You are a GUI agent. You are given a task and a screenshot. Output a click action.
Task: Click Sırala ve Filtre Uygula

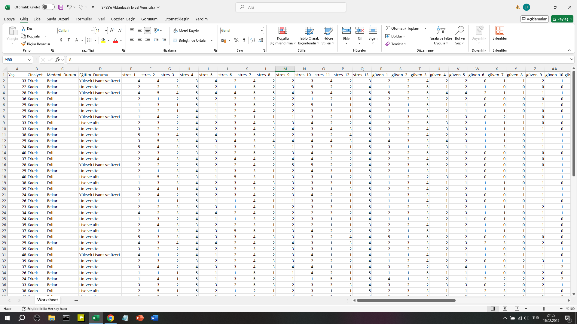click(441, 35)
